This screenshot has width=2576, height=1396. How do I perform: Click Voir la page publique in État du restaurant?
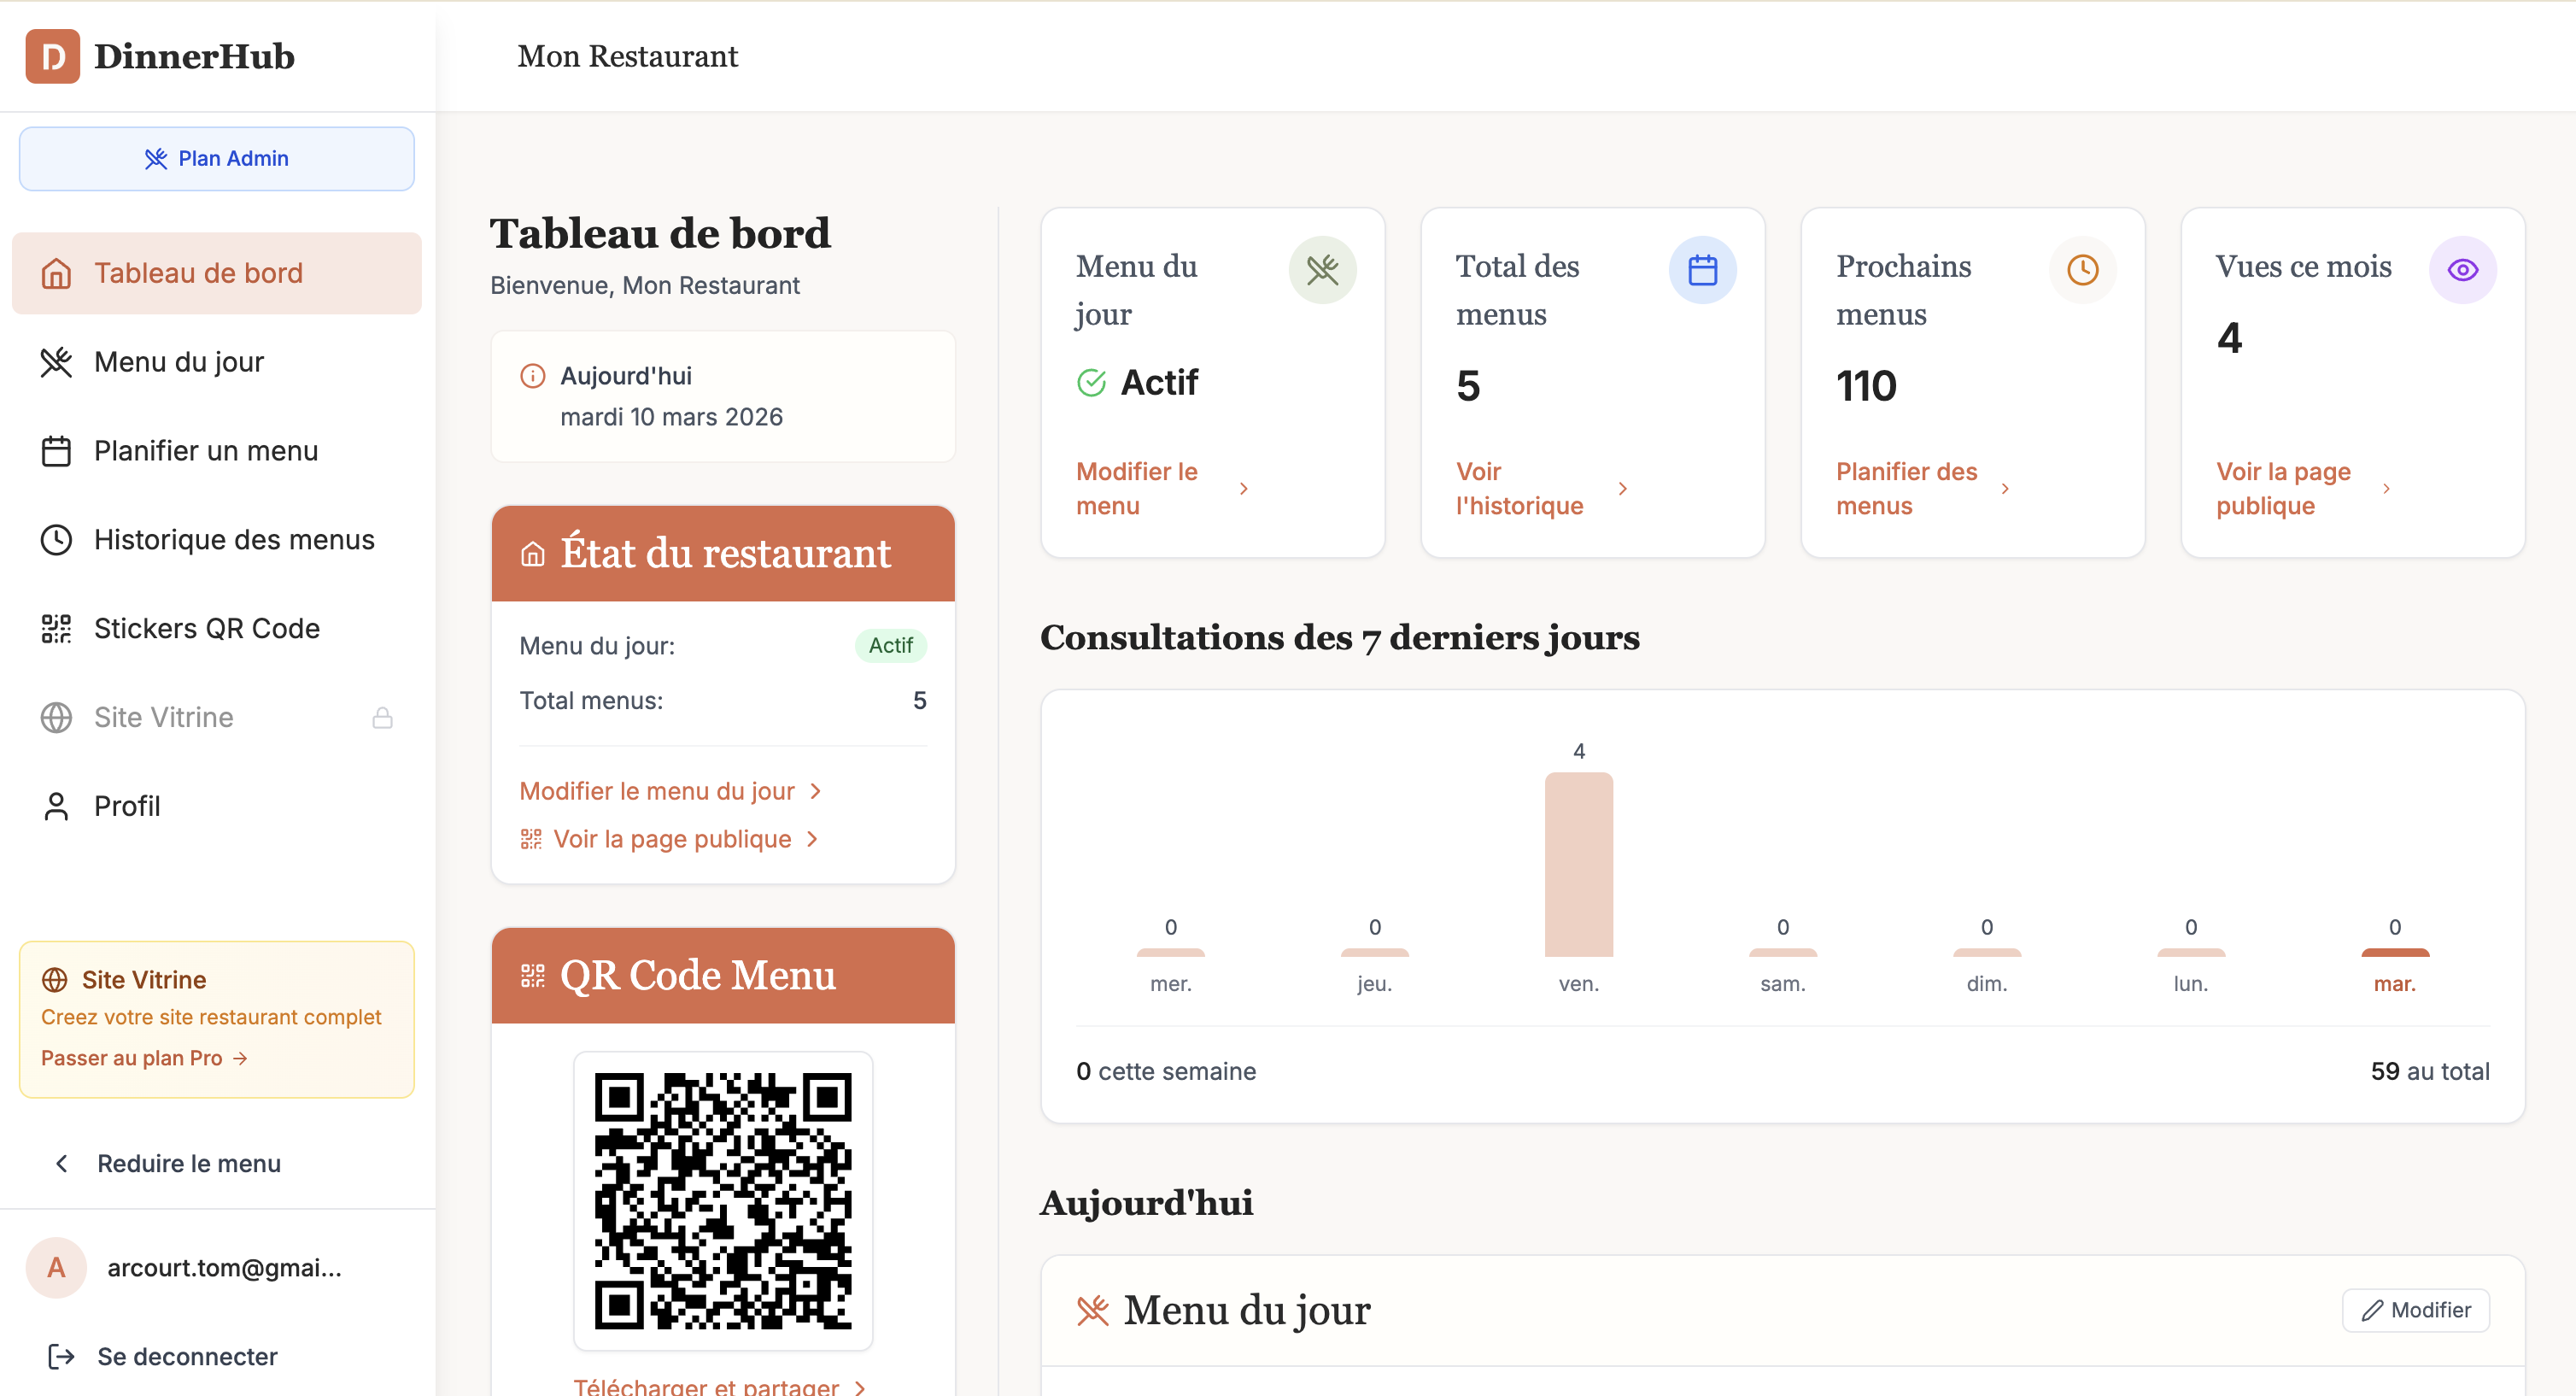[669, 839]
